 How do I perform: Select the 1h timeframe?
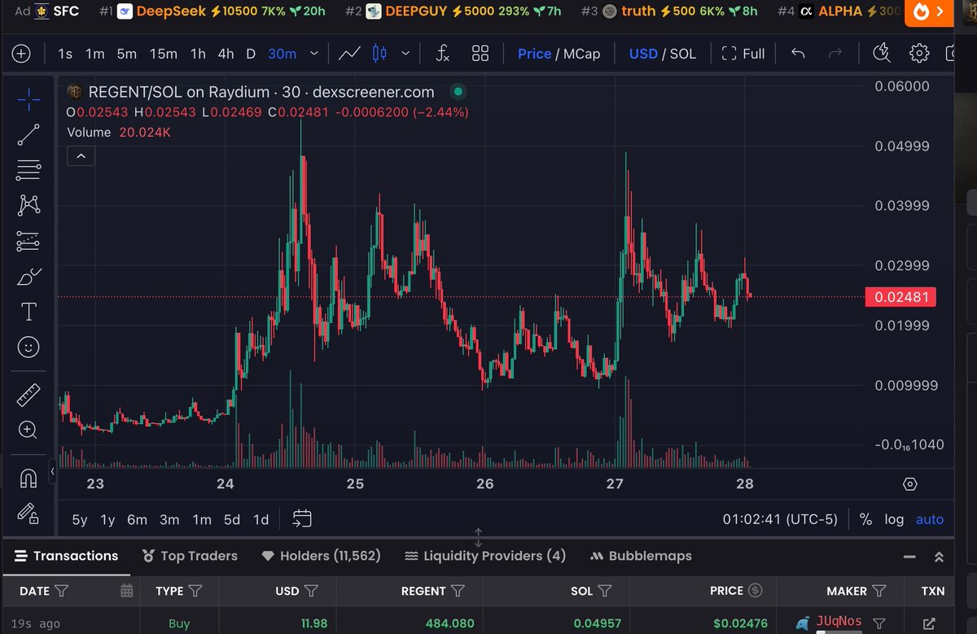(x=198, y=54)
